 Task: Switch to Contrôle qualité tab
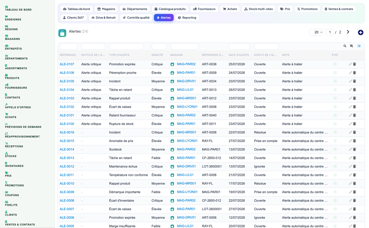(136, 18)
